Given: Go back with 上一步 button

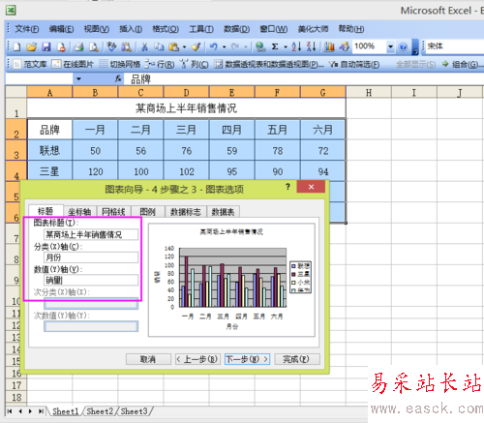Looking at the screenshot, I should pos(197,359).
